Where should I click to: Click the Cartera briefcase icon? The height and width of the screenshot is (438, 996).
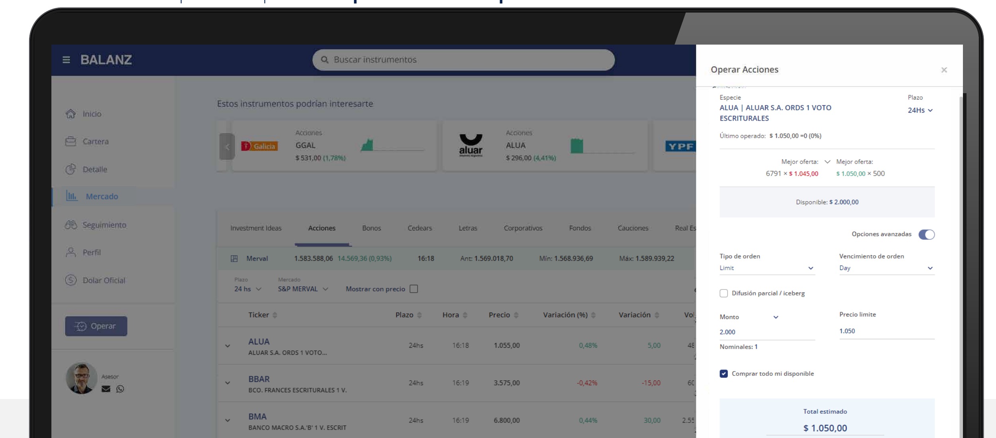point(71,141)
